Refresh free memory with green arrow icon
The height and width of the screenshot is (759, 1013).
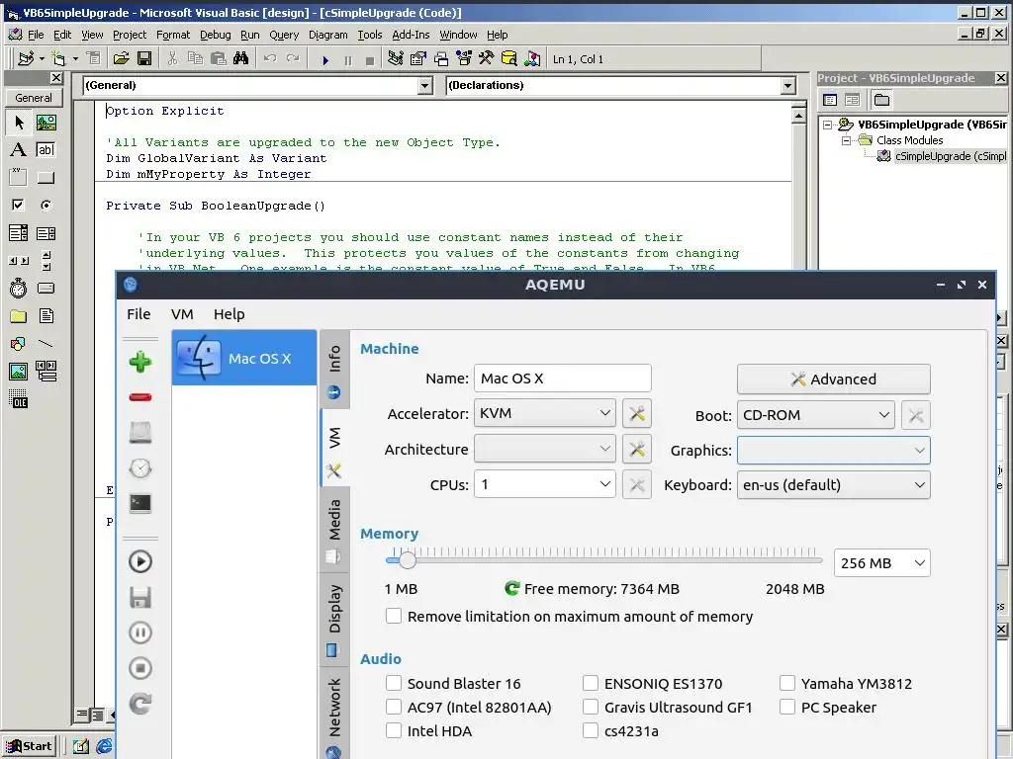coord(511,589)
